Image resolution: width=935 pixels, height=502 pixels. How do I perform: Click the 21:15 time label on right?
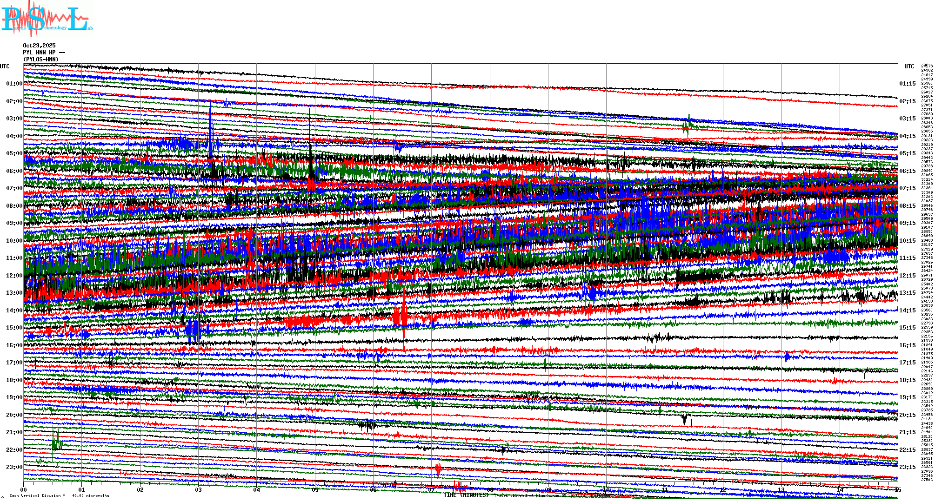point(907,432)
